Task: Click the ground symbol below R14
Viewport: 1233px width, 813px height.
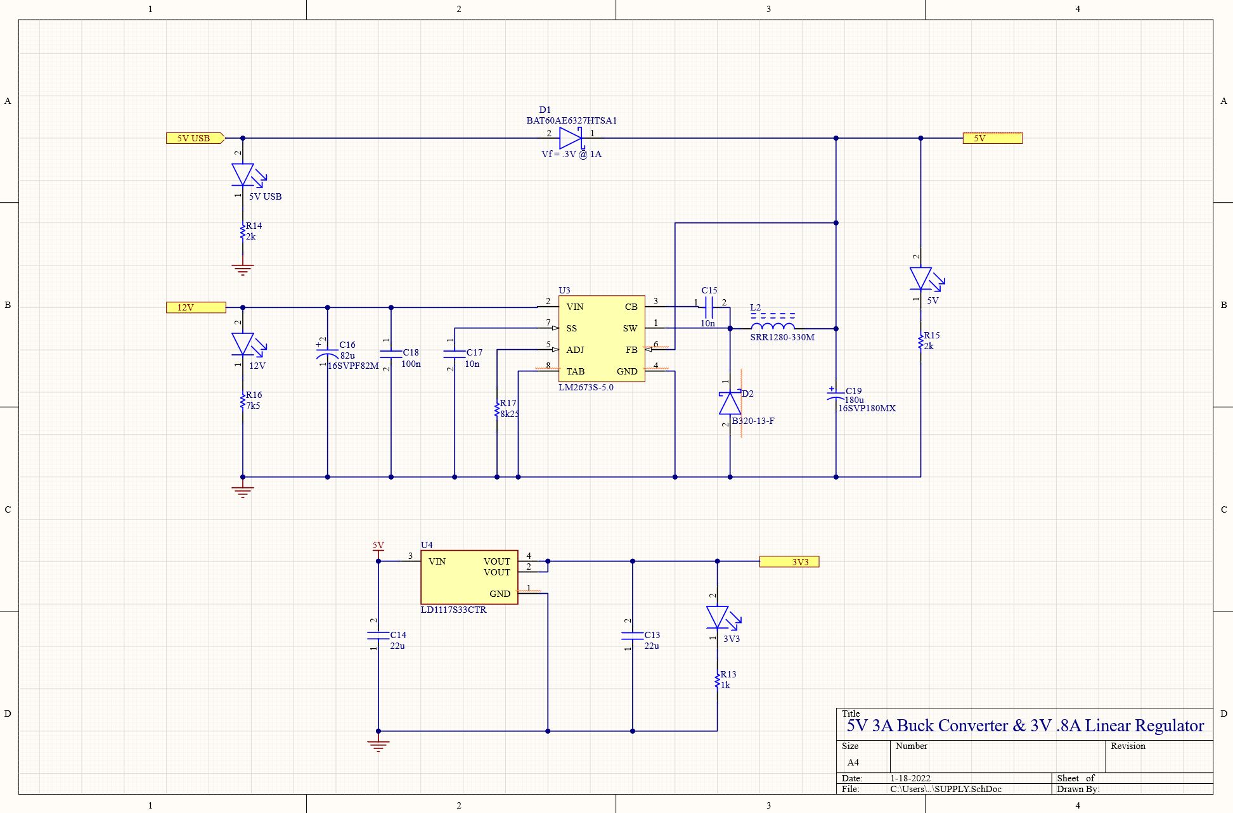Action: point(243,269)
